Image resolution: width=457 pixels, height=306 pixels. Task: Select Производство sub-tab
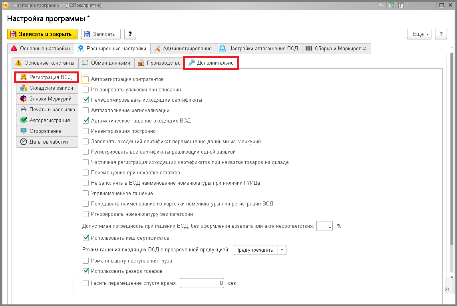click(159, 63)
